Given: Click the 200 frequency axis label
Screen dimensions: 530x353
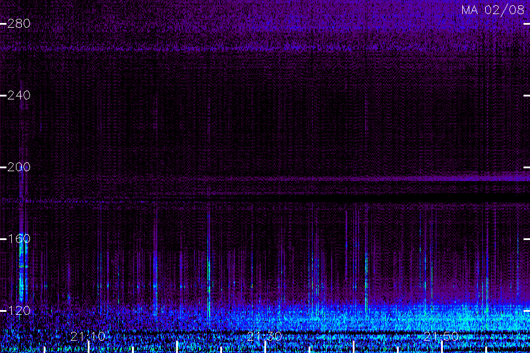Looking at the screenshot, I should tap(19, 167).
